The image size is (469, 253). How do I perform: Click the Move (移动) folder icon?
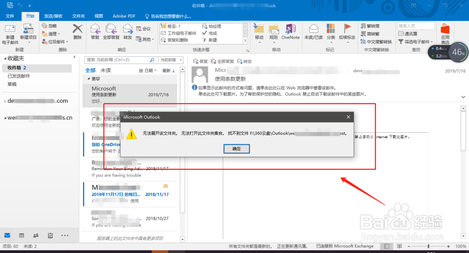259,29
